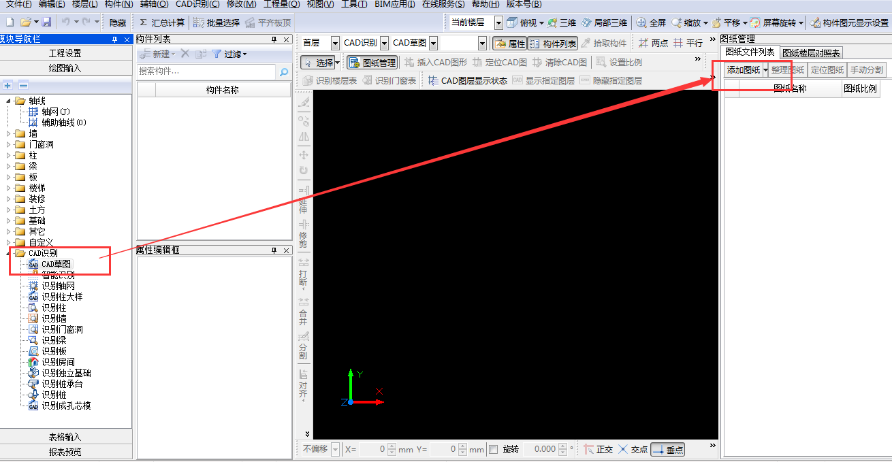Click expand-all plus icon in navigation
The width and height of the screenshot is (892, 462).
7,85
